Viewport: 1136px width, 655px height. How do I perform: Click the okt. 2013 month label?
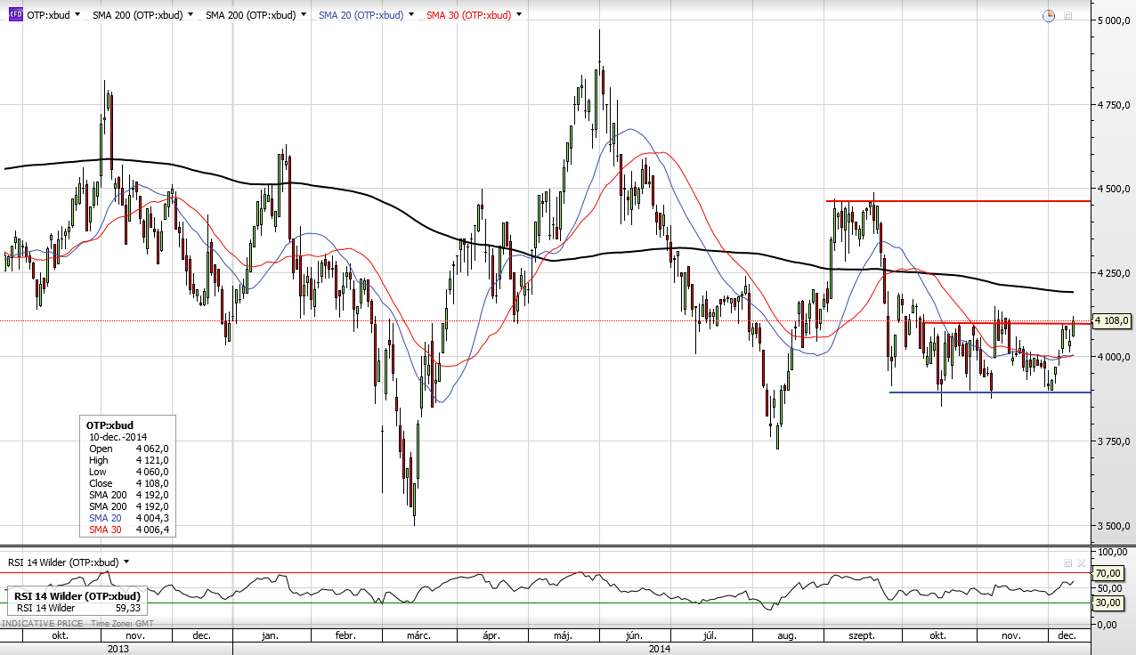tap(61, 636)
